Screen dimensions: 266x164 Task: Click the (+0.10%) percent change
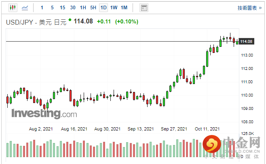(127, 21)
